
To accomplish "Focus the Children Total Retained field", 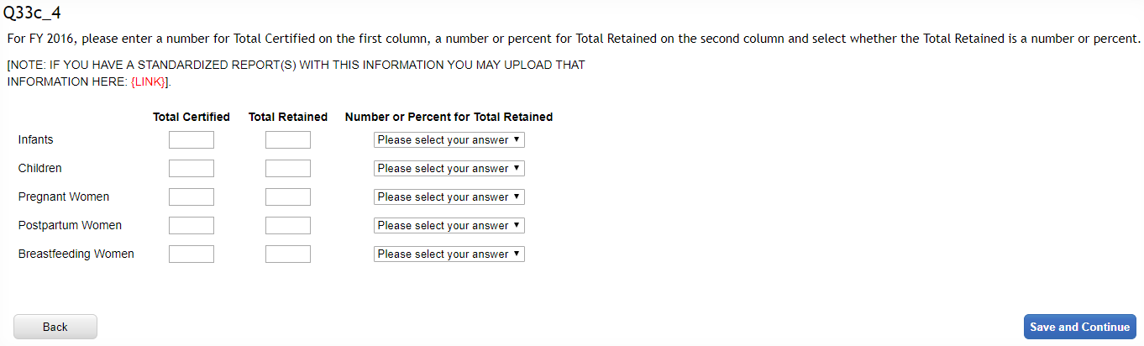I will (288, 169).
